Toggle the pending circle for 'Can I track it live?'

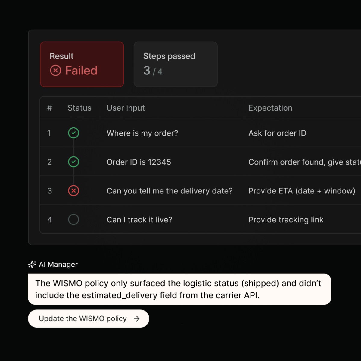pos(73,219)
